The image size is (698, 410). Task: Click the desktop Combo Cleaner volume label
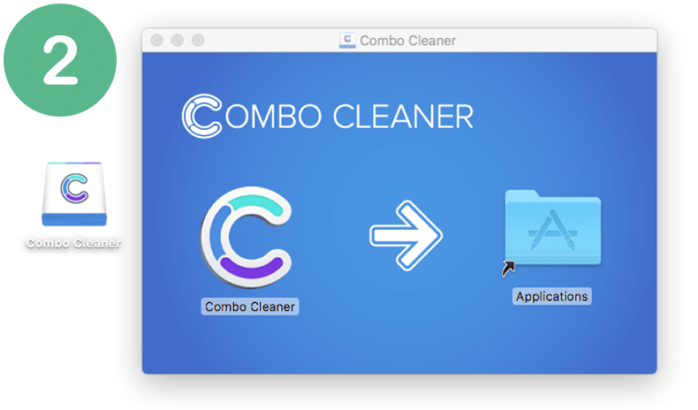[x=73, y=243]
